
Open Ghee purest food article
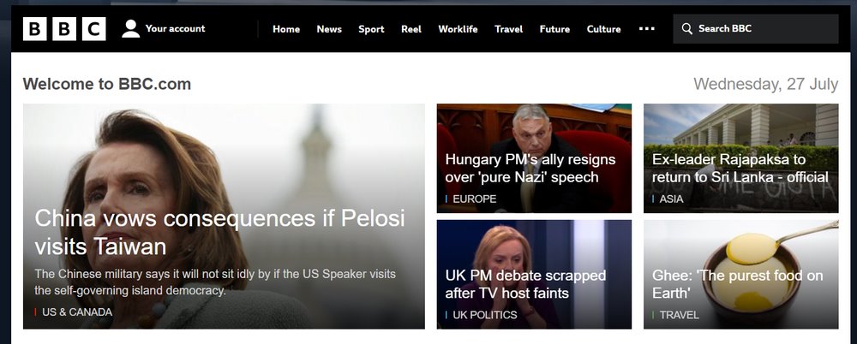click(737, 284)
